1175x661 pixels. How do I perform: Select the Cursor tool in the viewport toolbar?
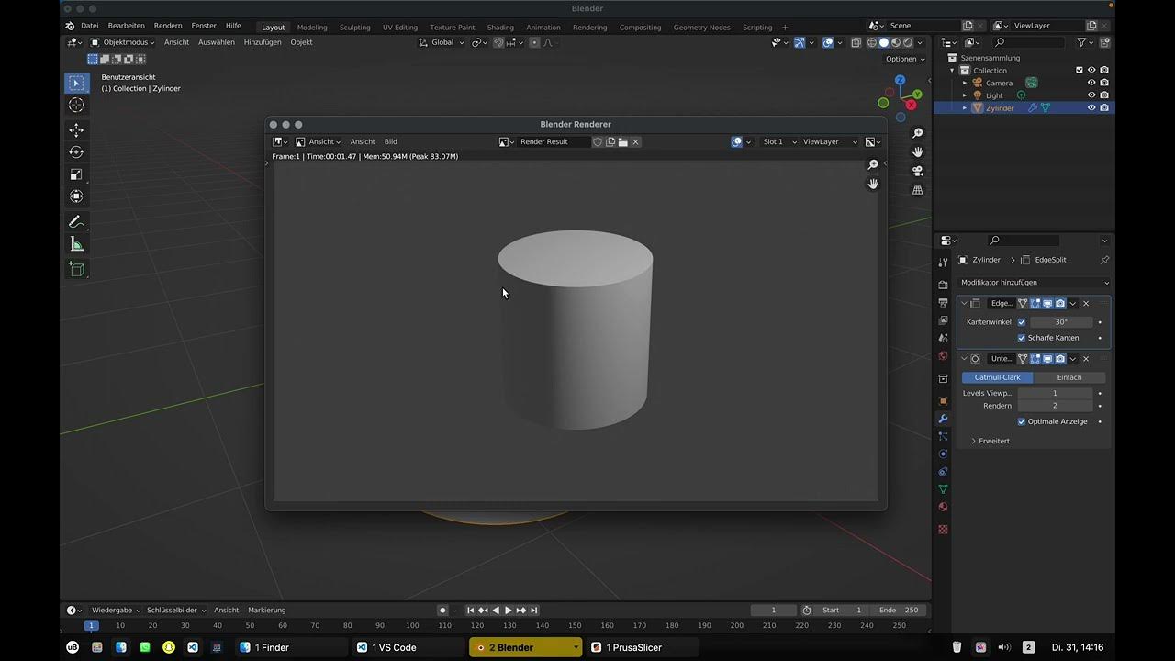pos(76,106)
